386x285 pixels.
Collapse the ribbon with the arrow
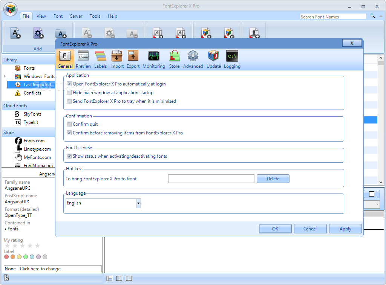[381, 16]
